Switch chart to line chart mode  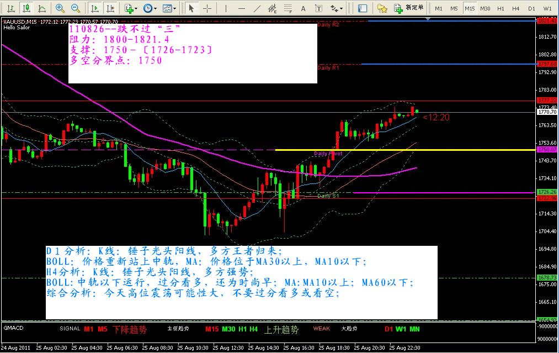click(x=42, y=8)
